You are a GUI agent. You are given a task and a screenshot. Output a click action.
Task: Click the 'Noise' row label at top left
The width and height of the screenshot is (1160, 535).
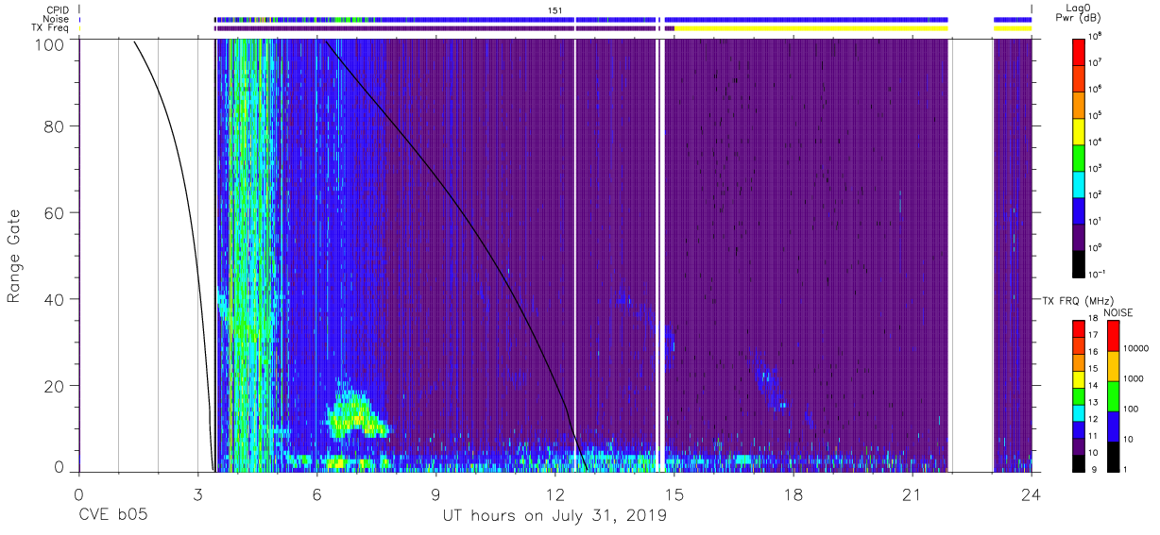click(x=56, y=19)
